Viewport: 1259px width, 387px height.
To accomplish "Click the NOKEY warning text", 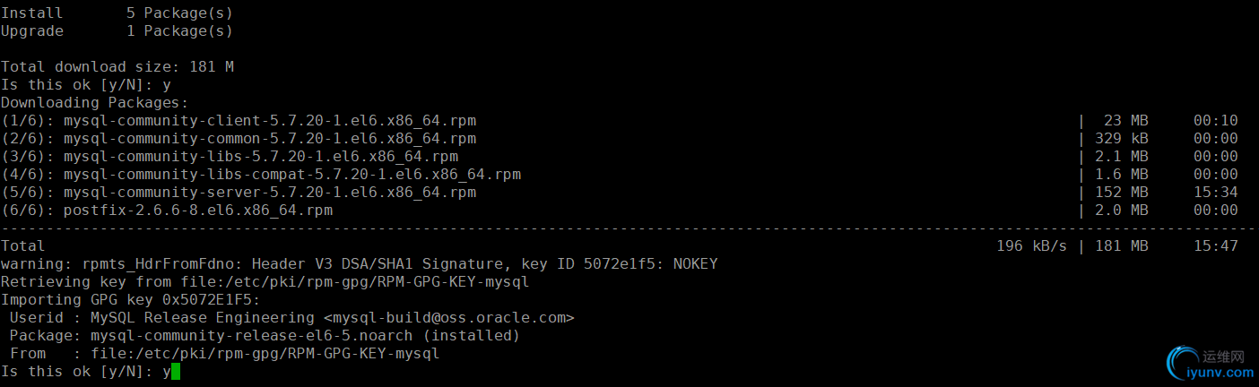I will 696,264.
